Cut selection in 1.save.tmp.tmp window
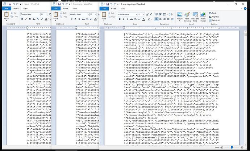This screenshot has height=151, width=250. click(x=111, y=13)
